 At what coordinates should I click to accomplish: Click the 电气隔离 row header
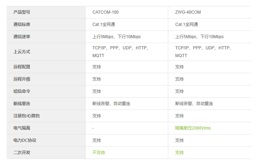tap(22, 128)
